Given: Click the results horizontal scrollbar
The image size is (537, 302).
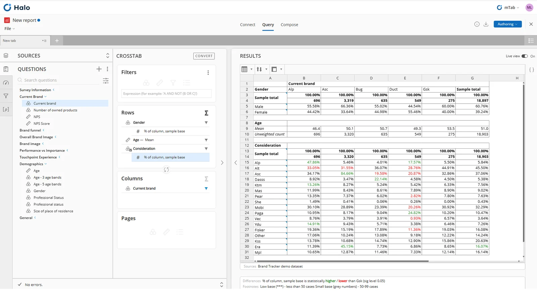Looking at the screenshot, I should 342,261.
